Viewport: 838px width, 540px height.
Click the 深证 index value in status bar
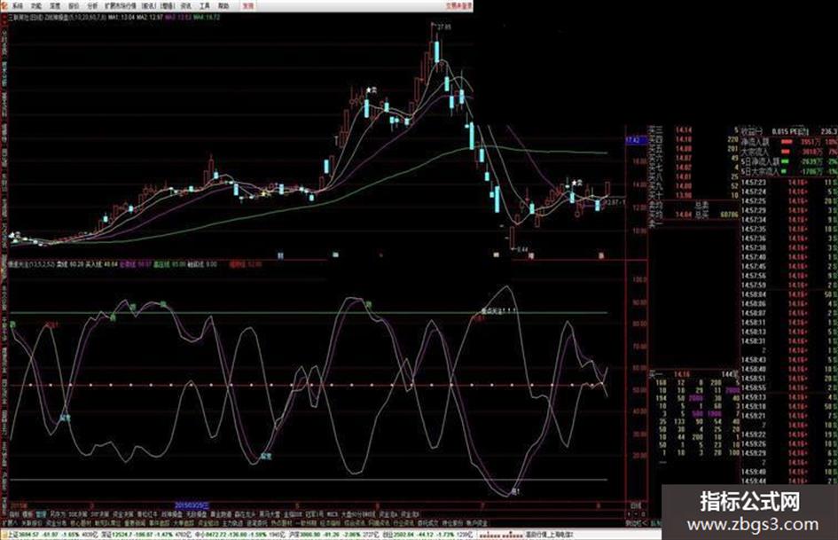[x=124, y=534]
